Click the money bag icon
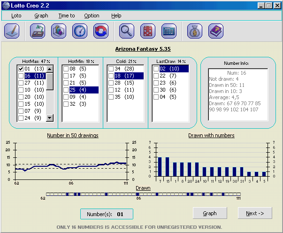The image size is (283, 233). (x=195, y=31)
